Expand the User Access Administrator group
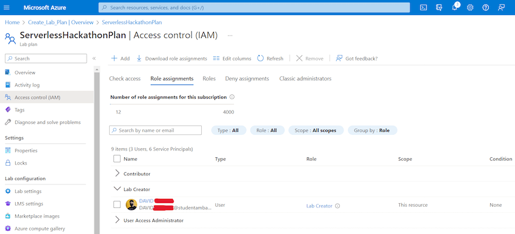 point(118,220)
